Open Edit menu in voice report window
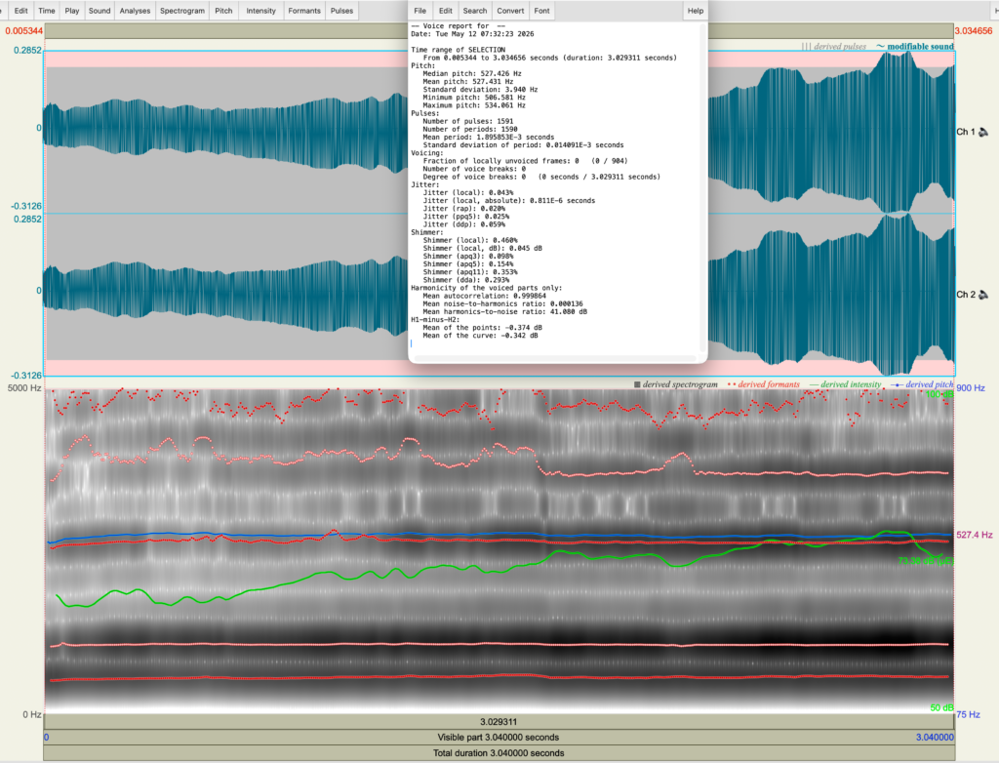The image size is (999, 763). click(445, 10)
